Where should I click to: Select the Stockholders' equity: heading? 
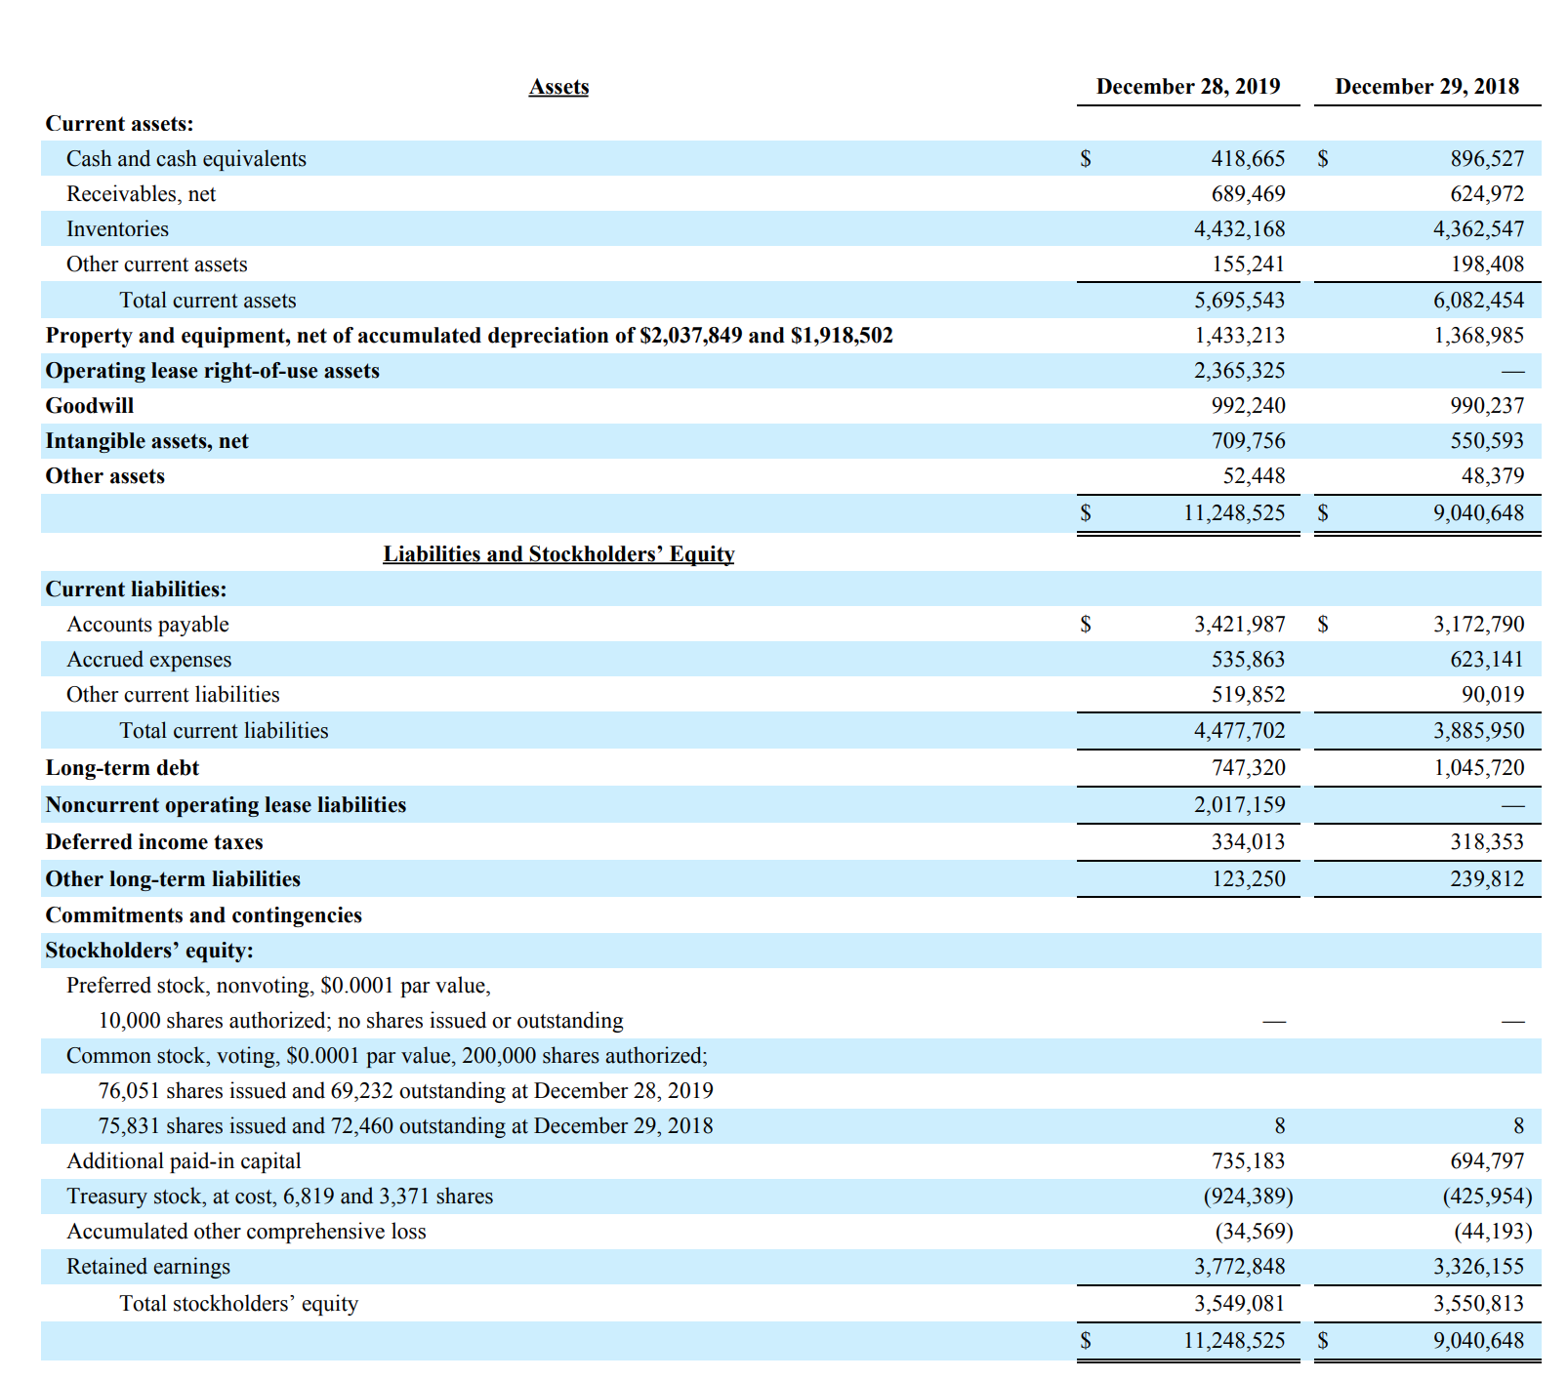(149, 951)
